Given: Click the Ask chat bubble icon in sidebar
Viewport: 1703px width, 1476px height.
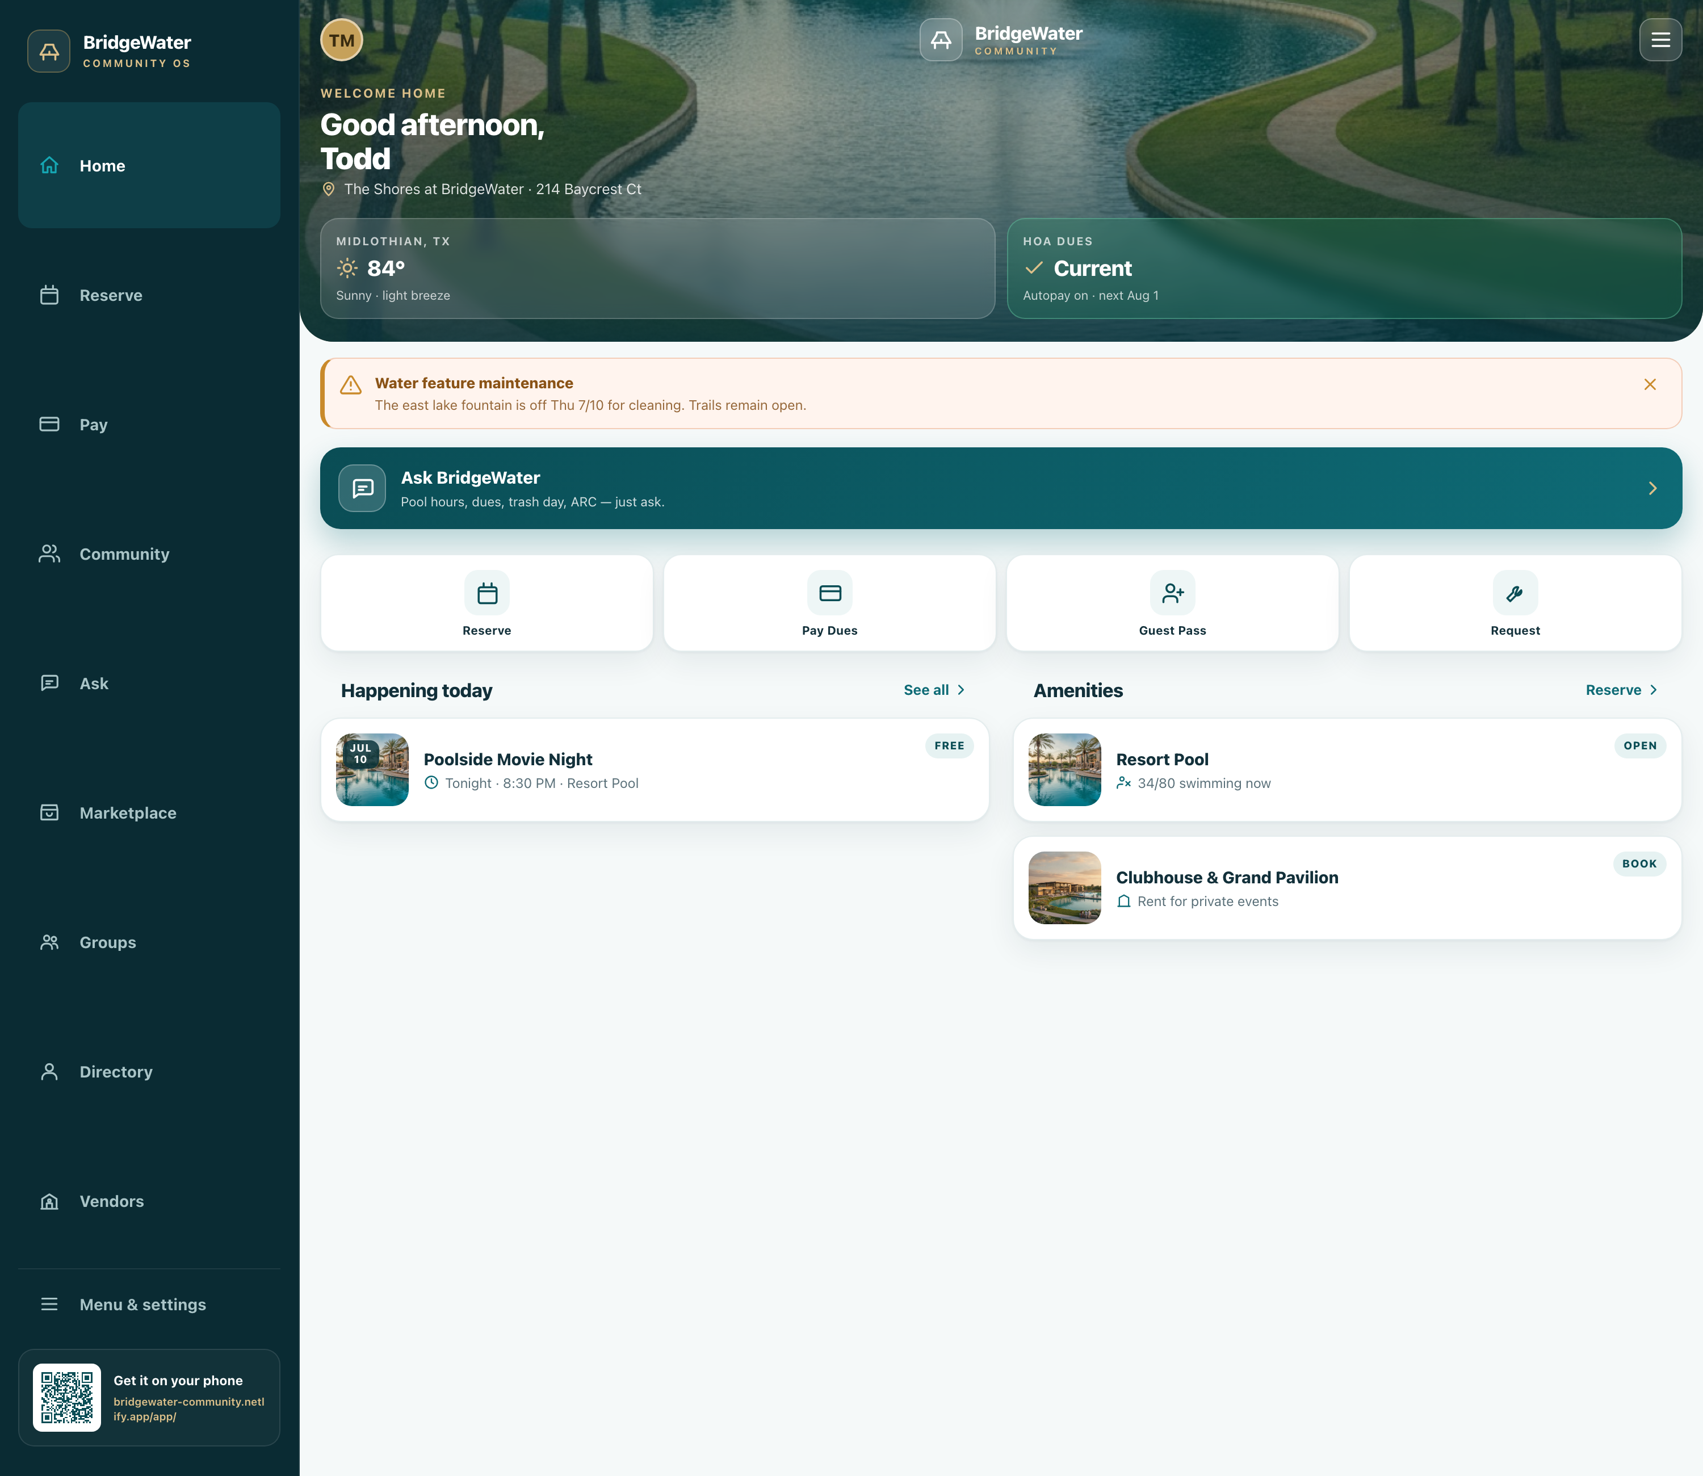Looking at the screenshot, I should [49, 683].
